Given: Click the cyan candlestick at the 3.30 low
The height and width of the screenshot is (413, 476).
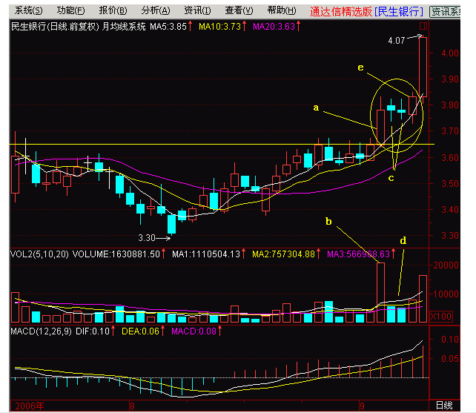Looking at the screenshot, I should click(171, 224).
